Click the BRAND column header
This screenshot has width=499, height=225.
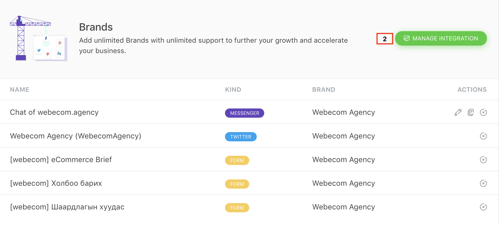(324, 90)
